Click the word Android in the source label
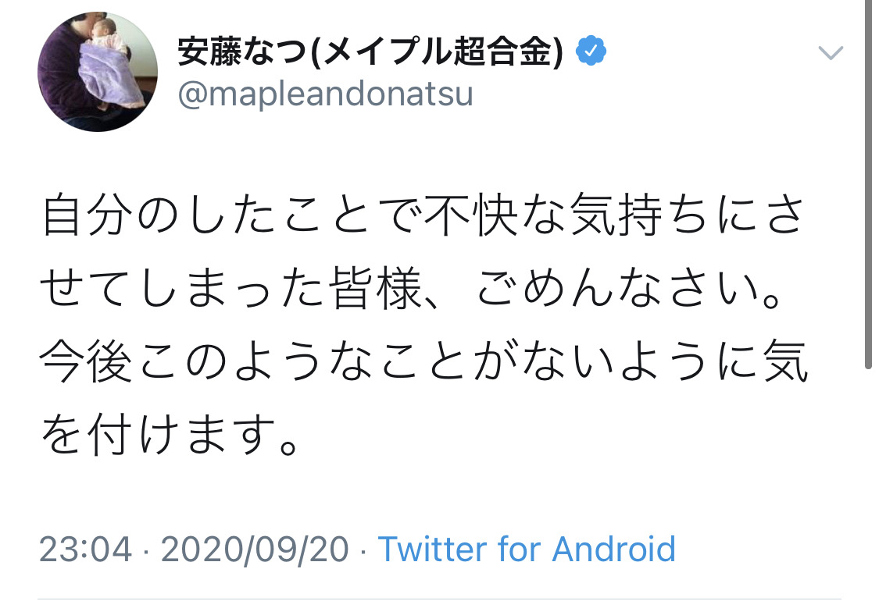This screenshot has width=879, height=601. click(x=613, y=549)
